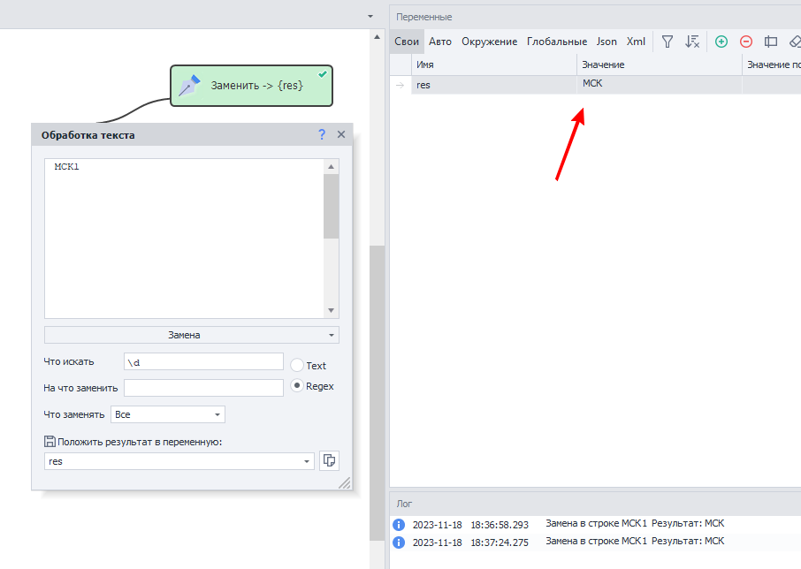Close the Обработка текста dialog
The width and height of the screenshot is (801, 569).
point(341,134)
